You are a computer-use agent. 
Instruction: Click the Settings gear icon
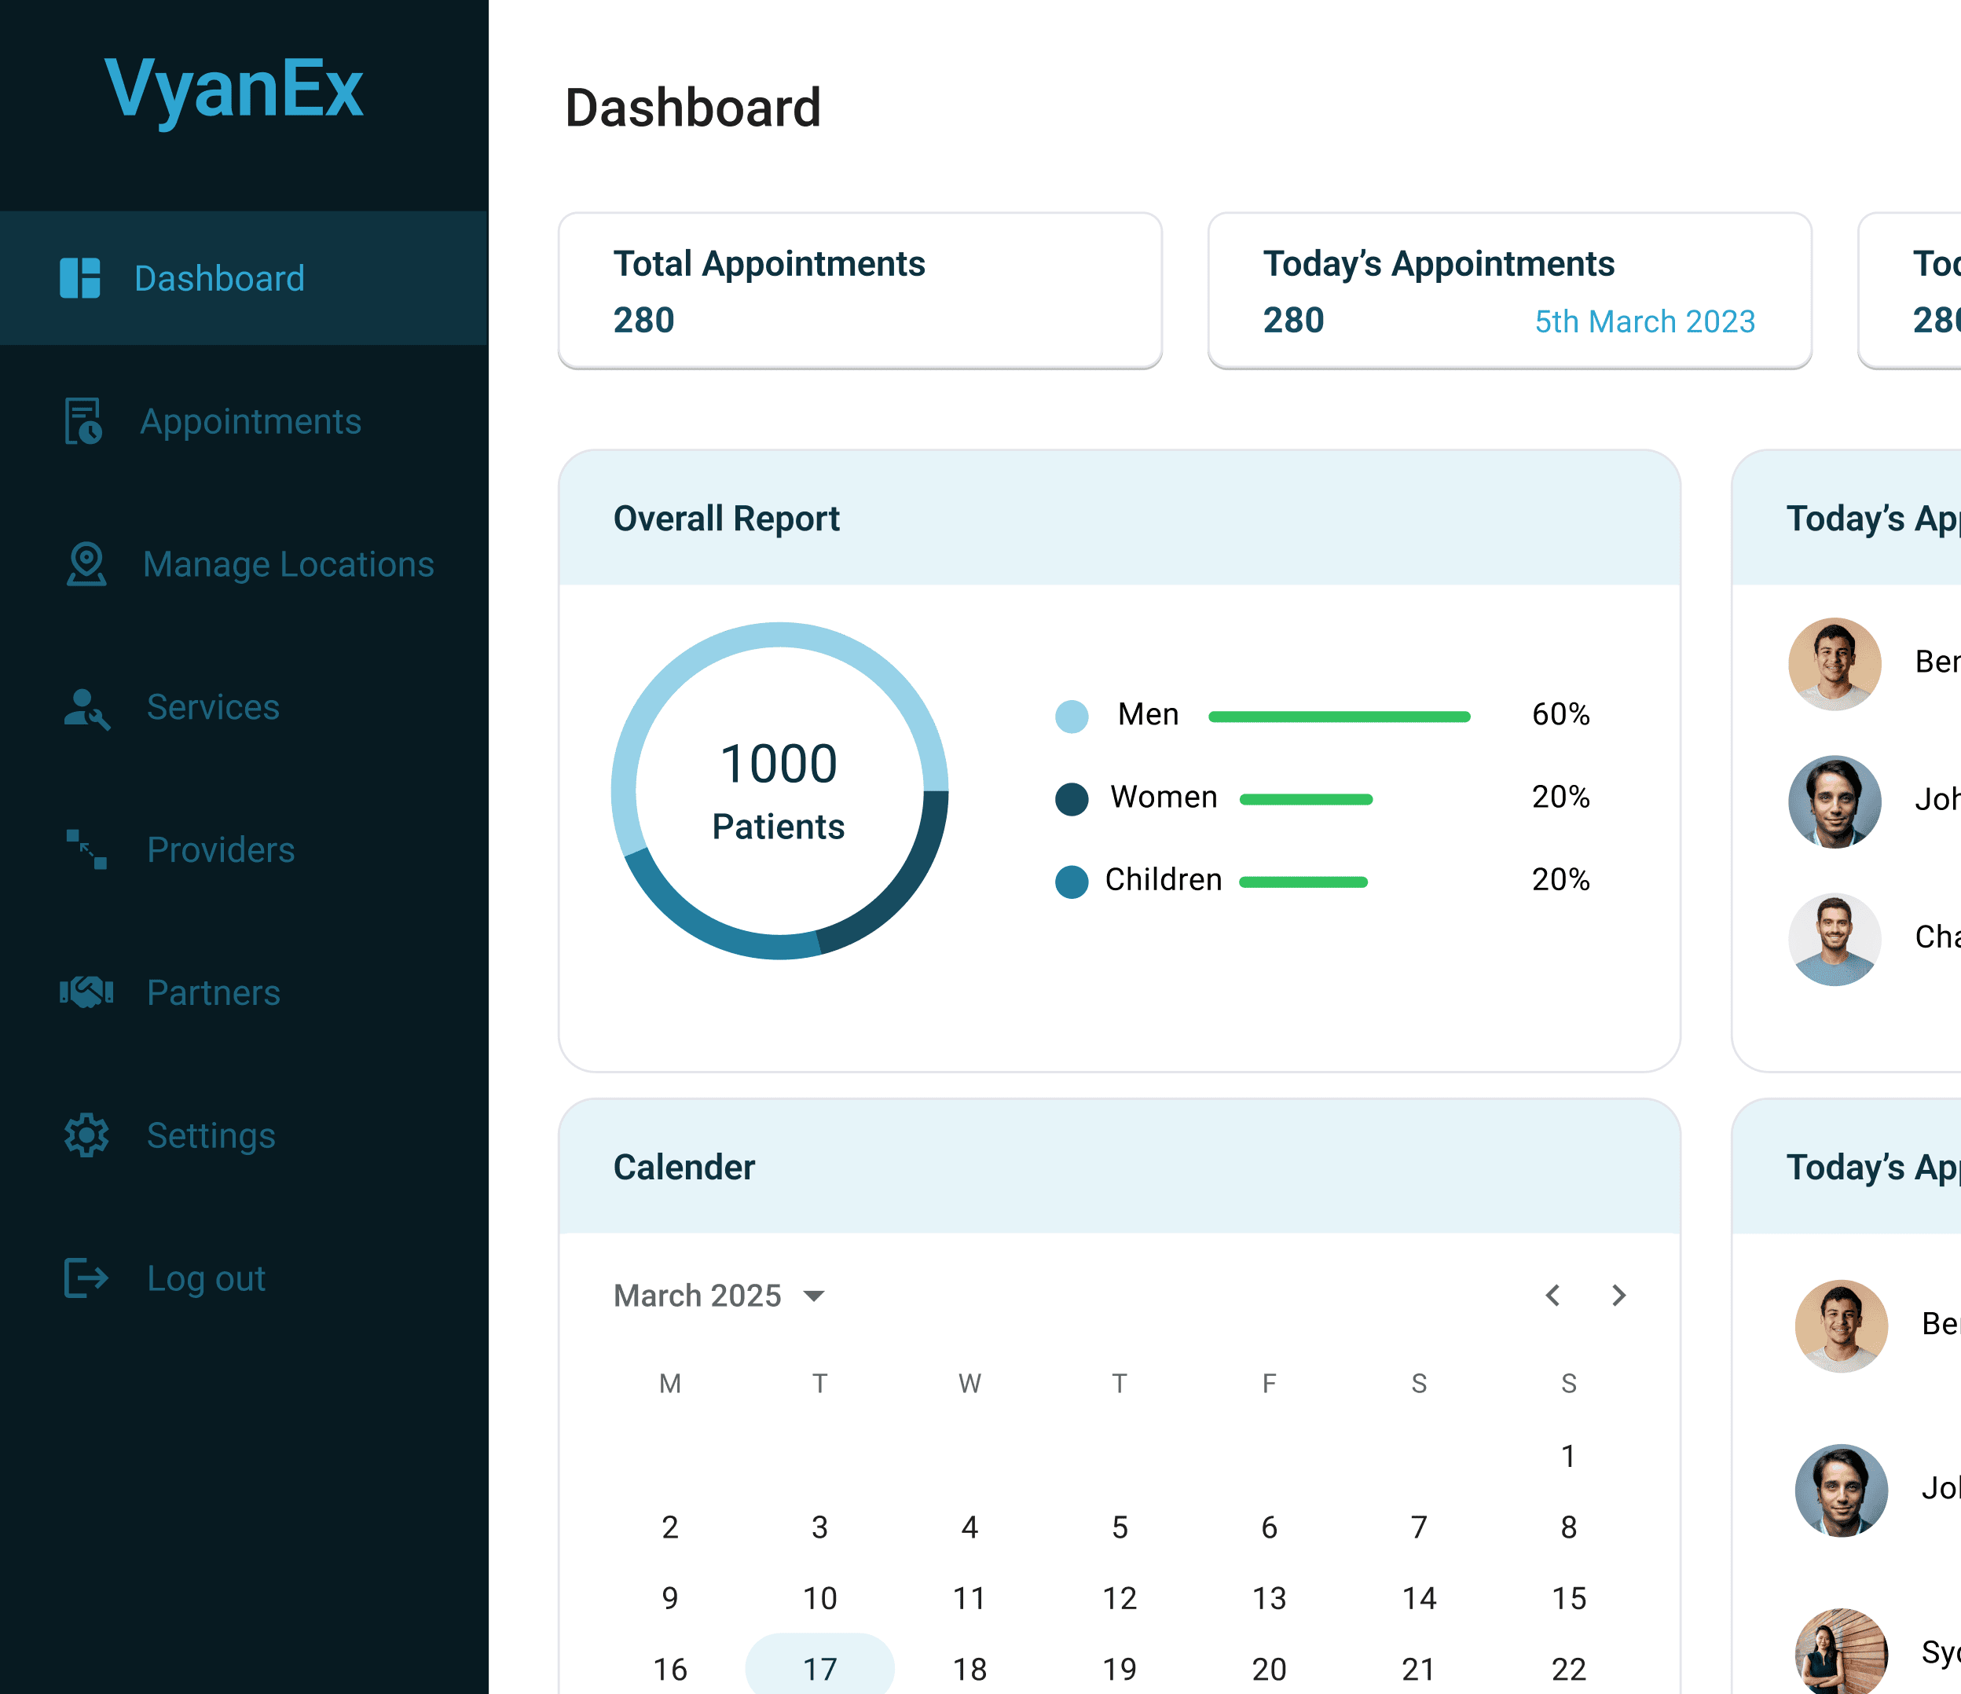click(x=86, y=1135)
